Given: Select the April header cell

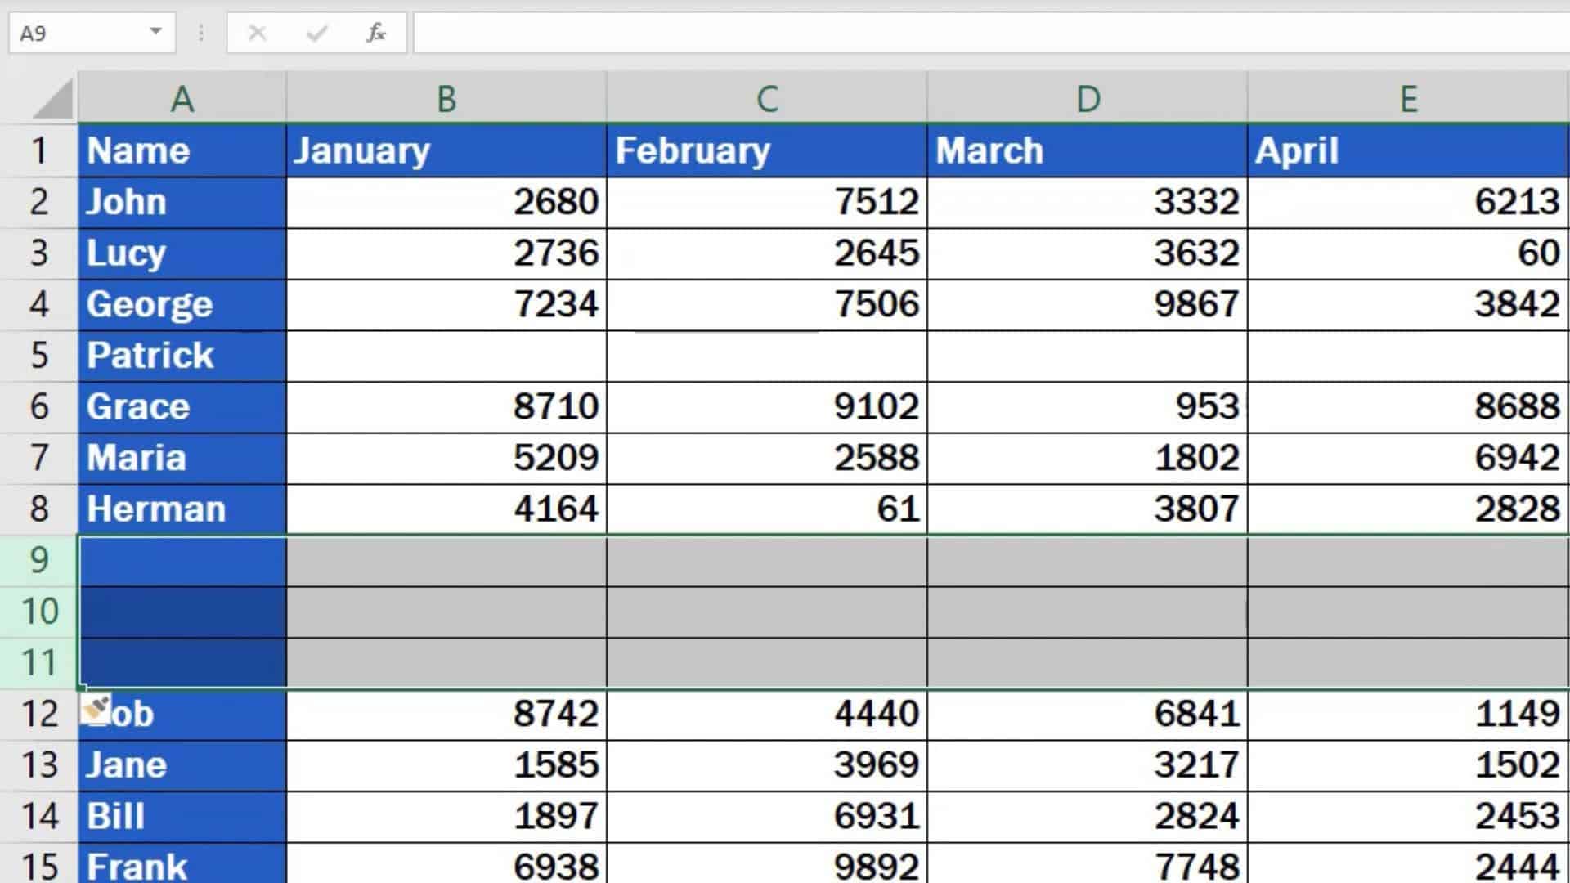Looking at the screenshot, I should point(1408,150).
